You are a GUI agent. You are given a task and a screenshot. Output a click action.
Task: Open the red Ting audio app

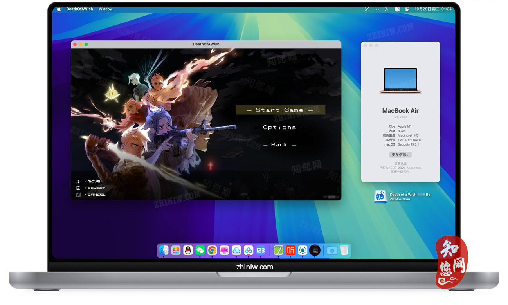(x=290, y=250)
